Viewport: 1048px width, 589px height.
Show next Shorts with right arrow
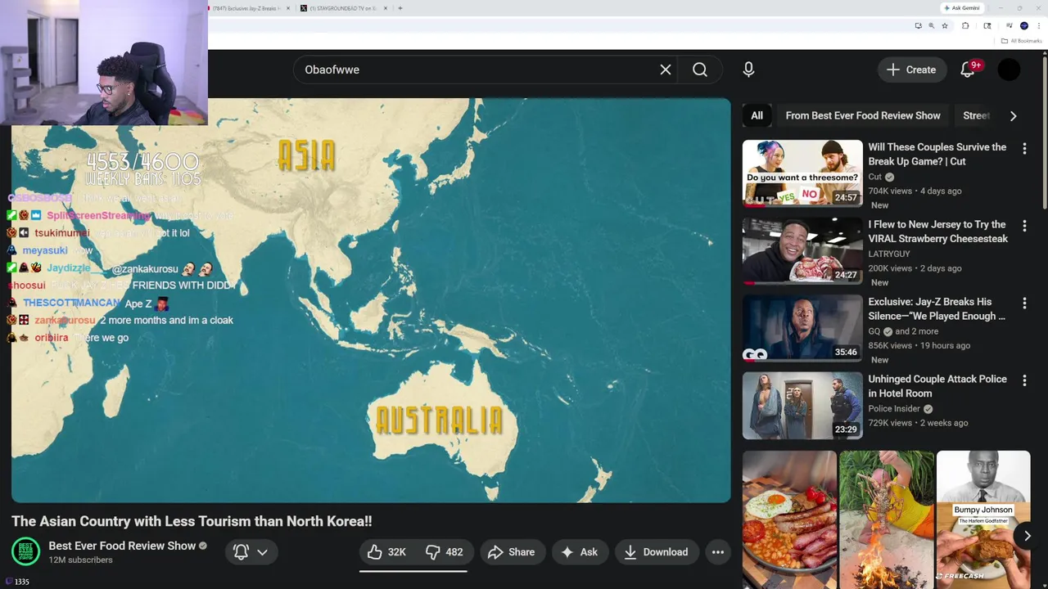1027,536
